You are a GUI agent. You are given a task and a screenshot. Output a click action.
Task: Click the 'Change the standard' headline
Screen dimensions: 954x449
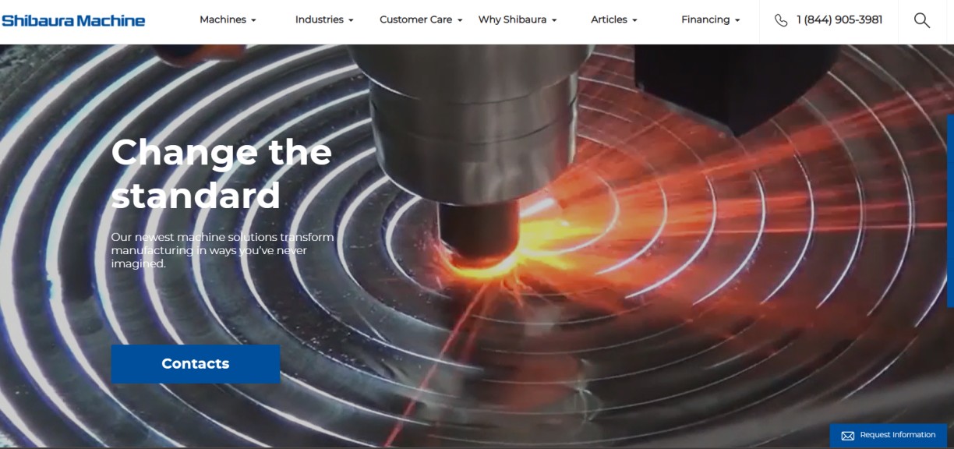click(x=221, y=173)
